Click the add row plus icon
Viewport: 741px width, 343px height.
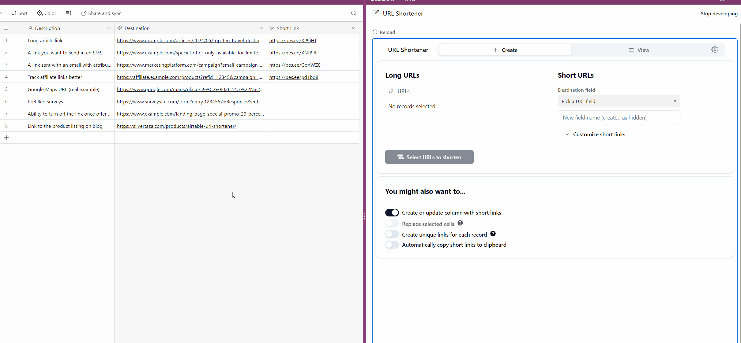[x=6, y=138]
